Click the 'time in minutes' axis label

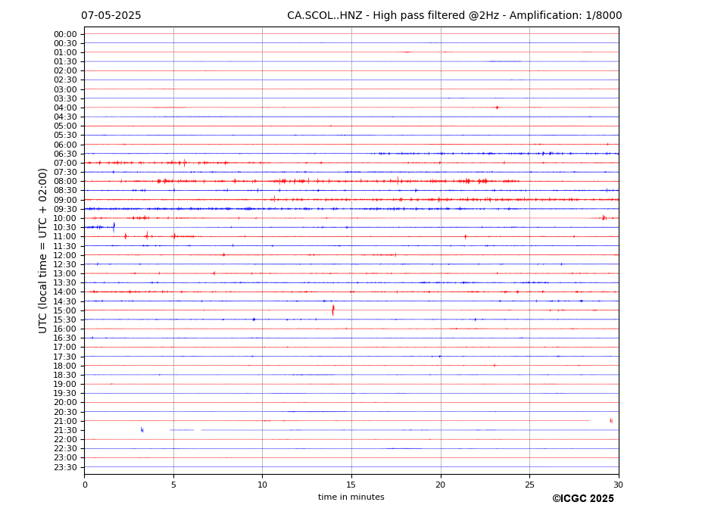[x=351, y=497]
